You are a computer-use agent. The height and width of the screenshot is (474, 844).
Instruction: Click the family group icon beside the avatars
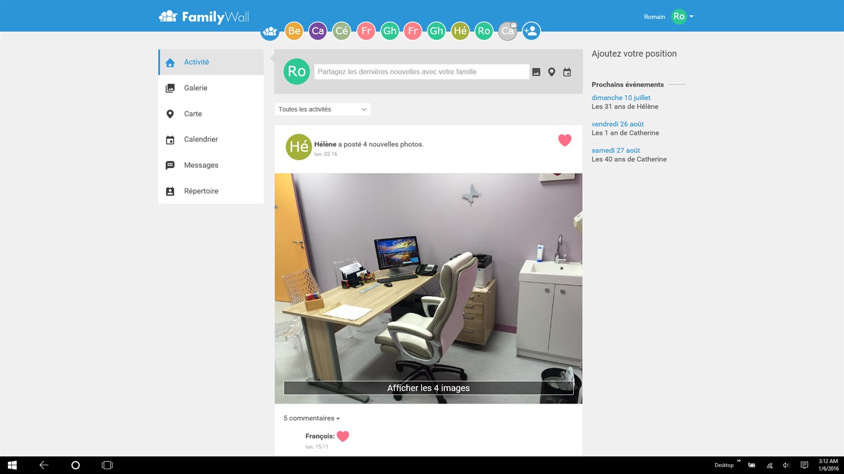point(270,30)
